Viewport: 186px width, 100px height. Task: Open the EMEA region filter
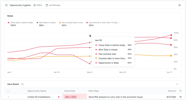[x=38, y=5]
